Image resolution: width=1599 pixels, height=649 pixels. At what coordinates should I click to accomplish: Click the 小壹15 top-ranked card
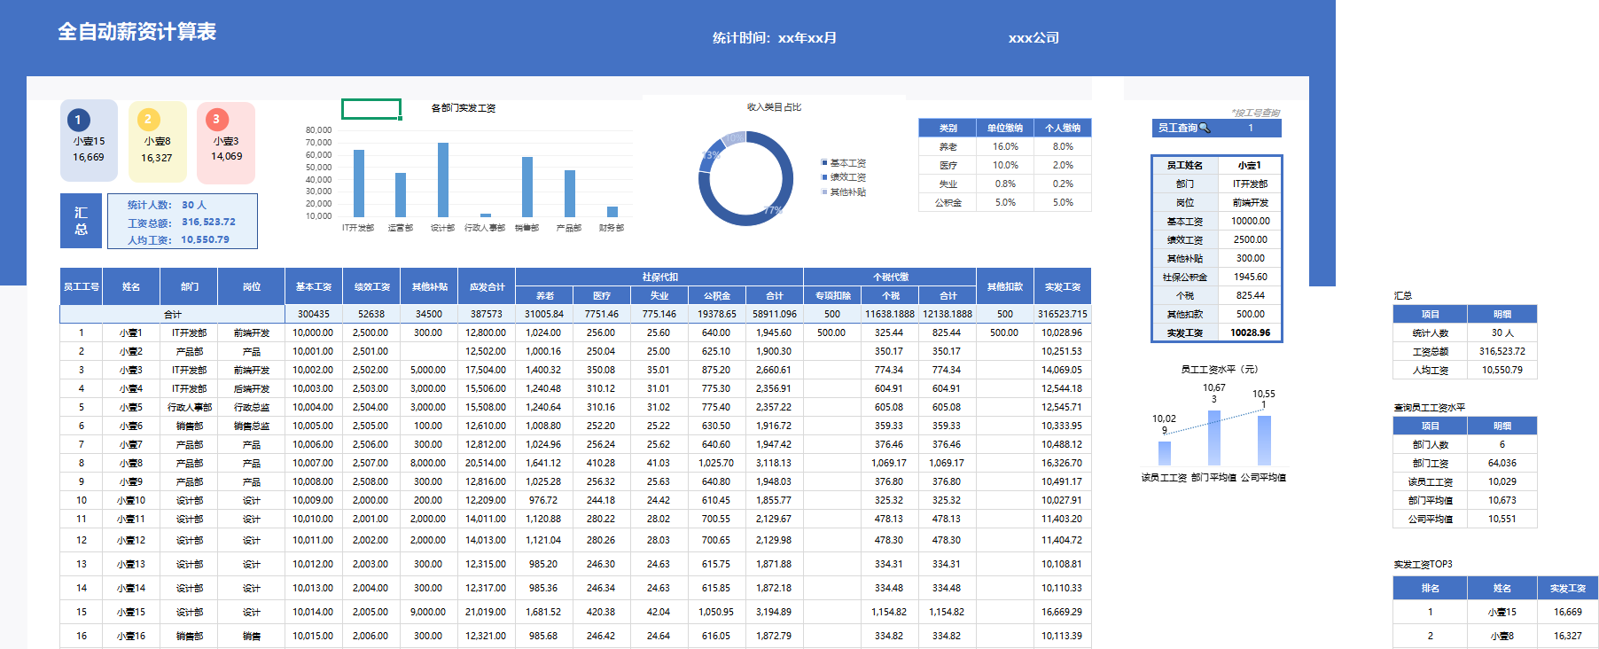pos(89,147)
